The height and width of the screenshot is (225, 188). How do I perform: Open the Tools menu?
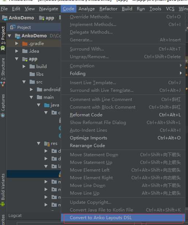tap(155, 9)
